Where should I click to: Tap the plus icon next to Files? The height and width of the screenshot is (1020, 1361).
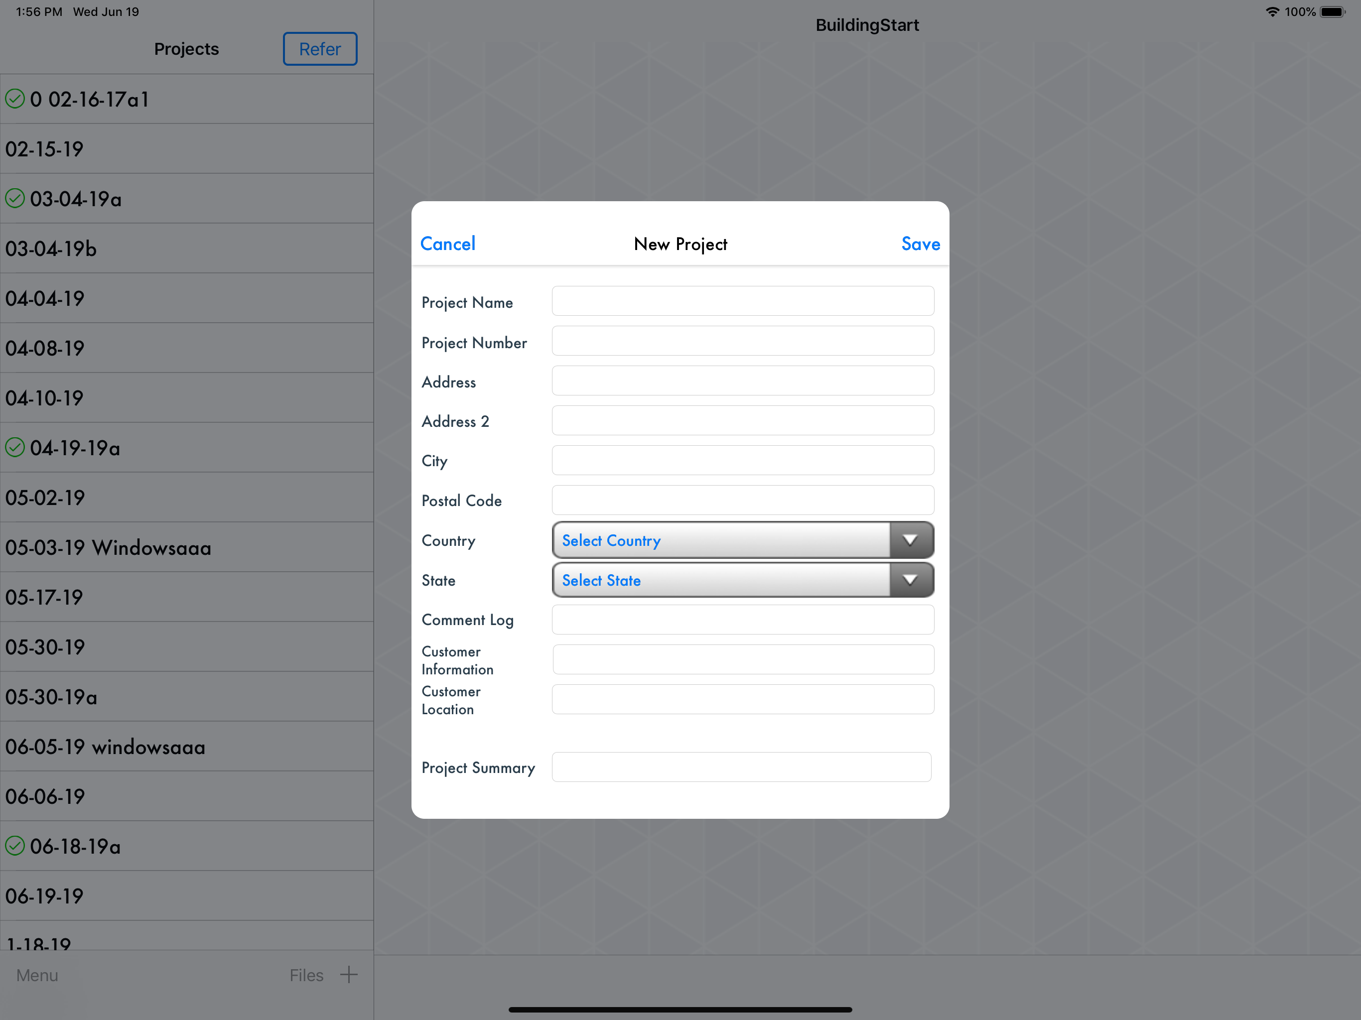[x=349, y=975]
